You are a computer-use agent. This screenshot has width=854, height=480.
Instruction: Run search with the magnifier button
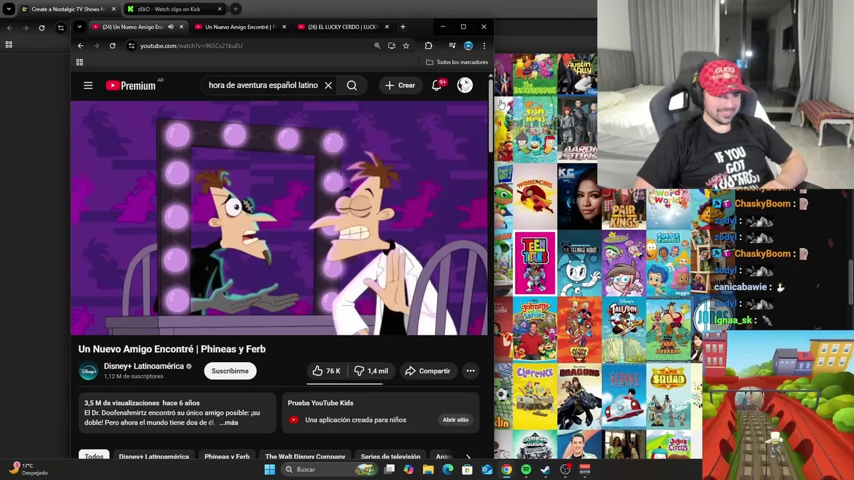point(352,85)
